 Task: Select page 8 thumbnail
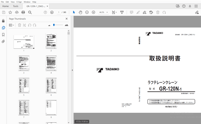(x=51, y=108)
